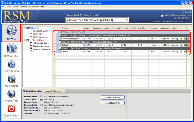Collapse the Filter Settings tree node
This screenshot has height=122, width=194.
click(x=25, y=40)
